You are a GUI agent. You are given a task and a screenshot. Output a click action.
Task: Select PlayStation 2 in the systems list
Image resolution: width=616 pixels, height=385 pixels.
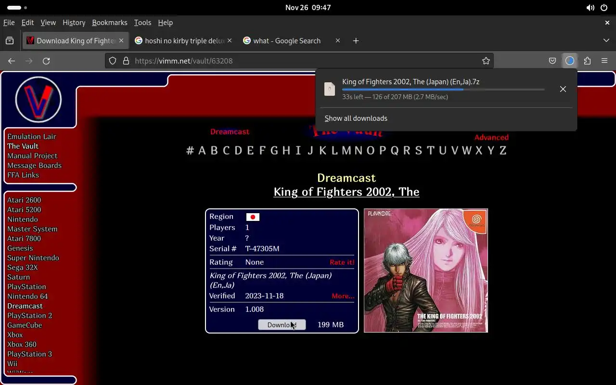(29, 316)
